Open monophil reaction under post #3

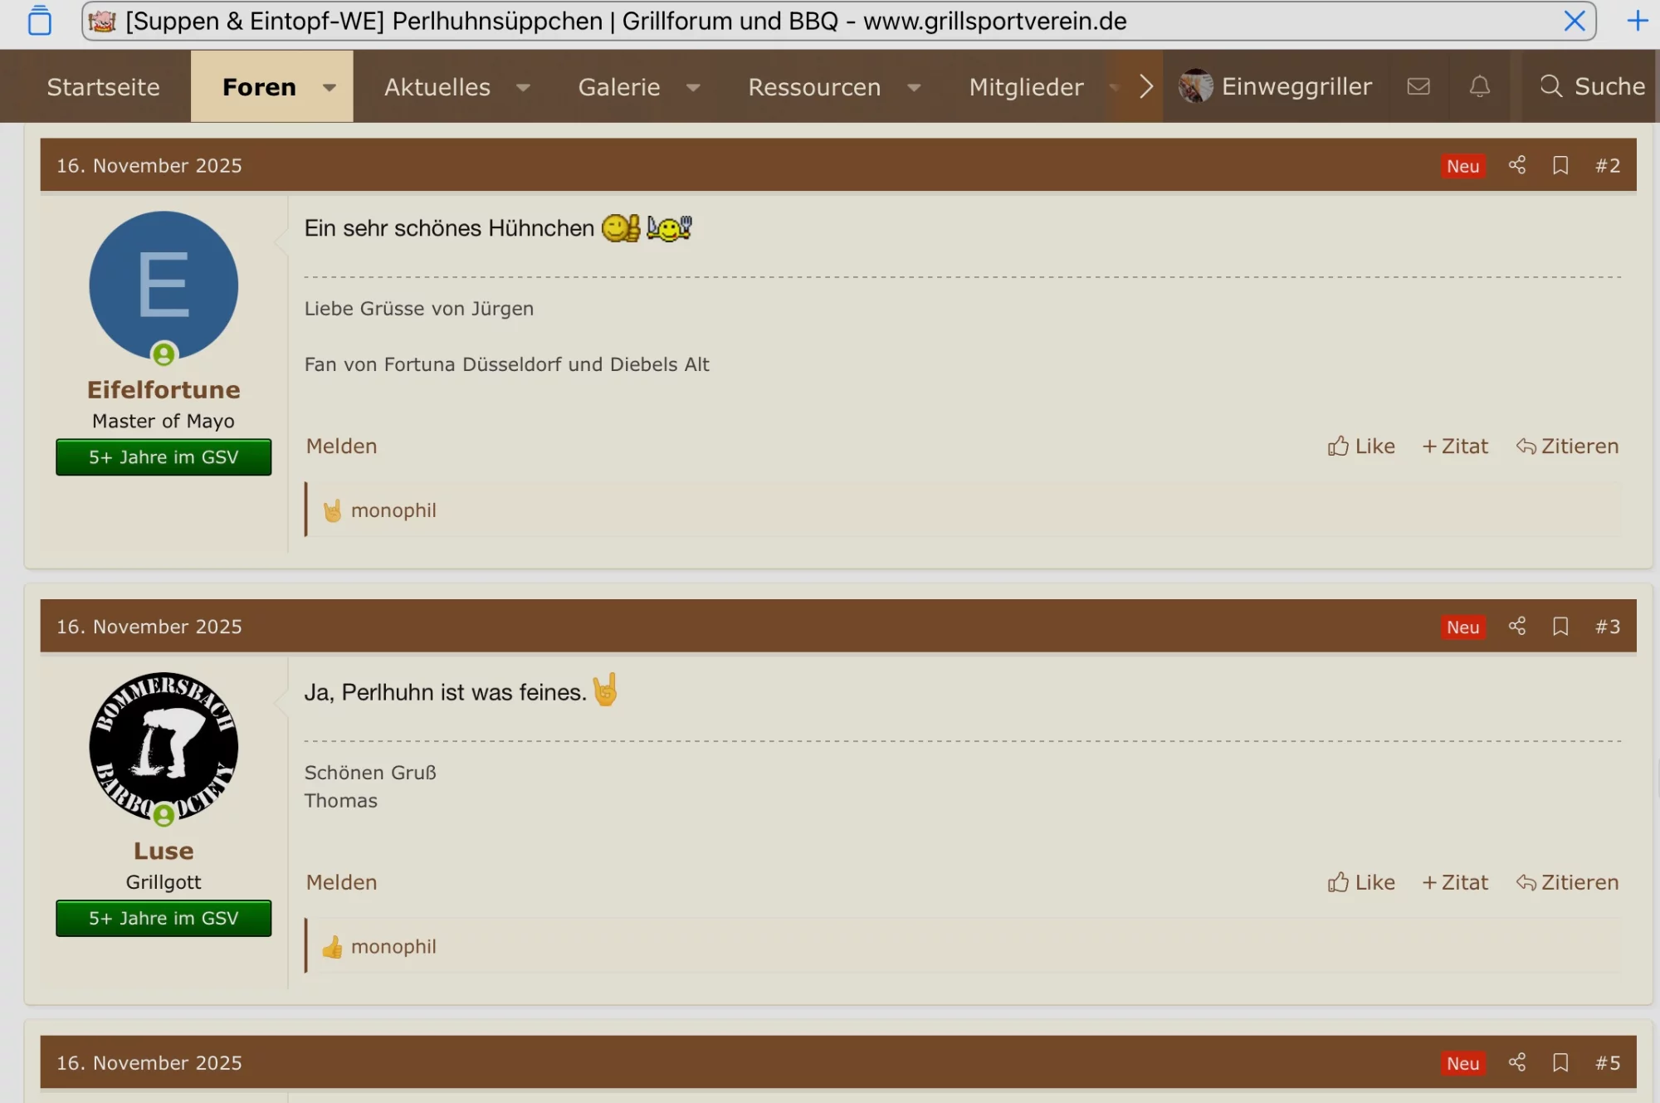click(x=393, y=946)
